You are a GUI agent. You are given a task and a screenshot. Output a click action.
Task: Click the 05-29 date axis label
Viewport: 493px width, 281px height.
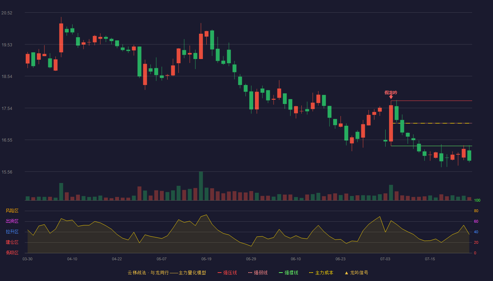tap(251, 259)
